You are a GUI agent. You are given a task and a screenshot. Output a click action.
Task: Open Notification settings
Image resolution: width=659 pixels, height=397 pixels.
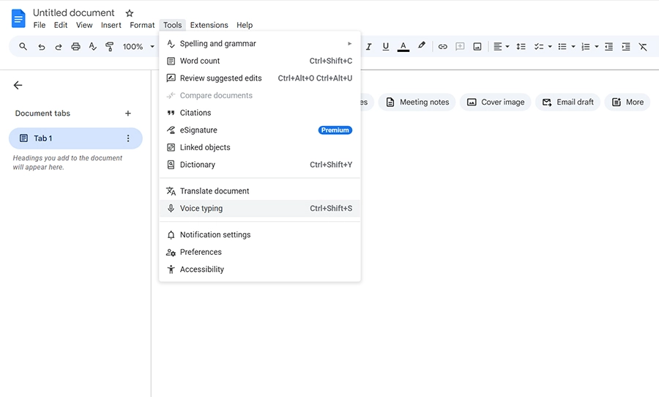tap(260, 234)
